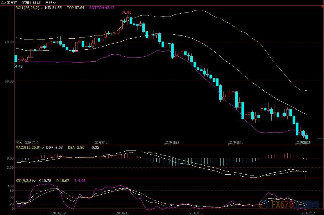Select the 美原油10 contract marker
Image resolution: width=324 pixels, height=215 pixels.
[31, 143]
